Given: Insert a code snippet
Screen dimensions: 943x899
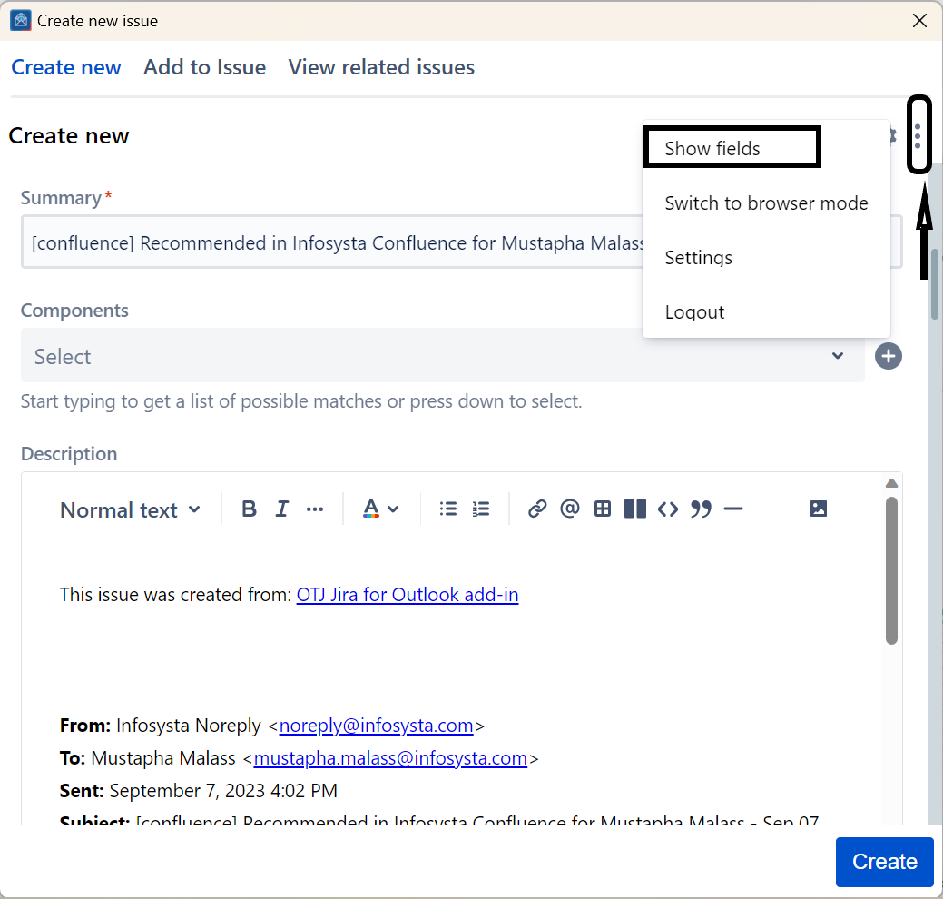Looking at the screenshot, I should tap(668, 509).
